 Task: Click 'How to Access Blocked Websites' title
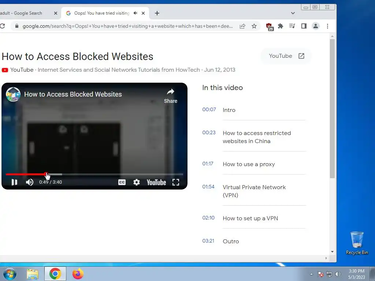coord(78,56)
